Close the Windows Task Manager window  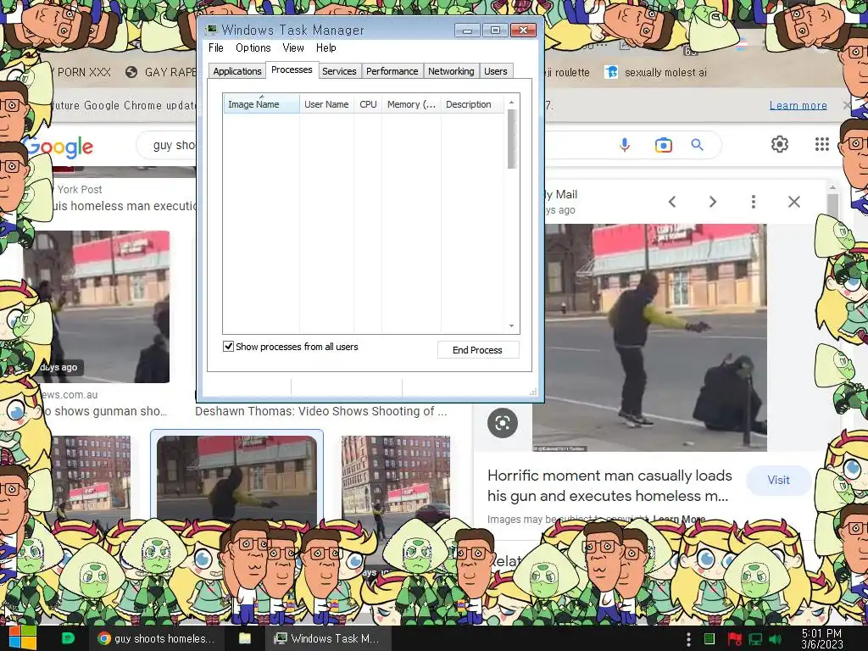pyautogui.click(x=523, y=30)
